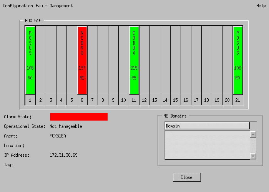Click the red Alarm State indicator
Screen dimensions: 269x192
(x=78, y=117)
